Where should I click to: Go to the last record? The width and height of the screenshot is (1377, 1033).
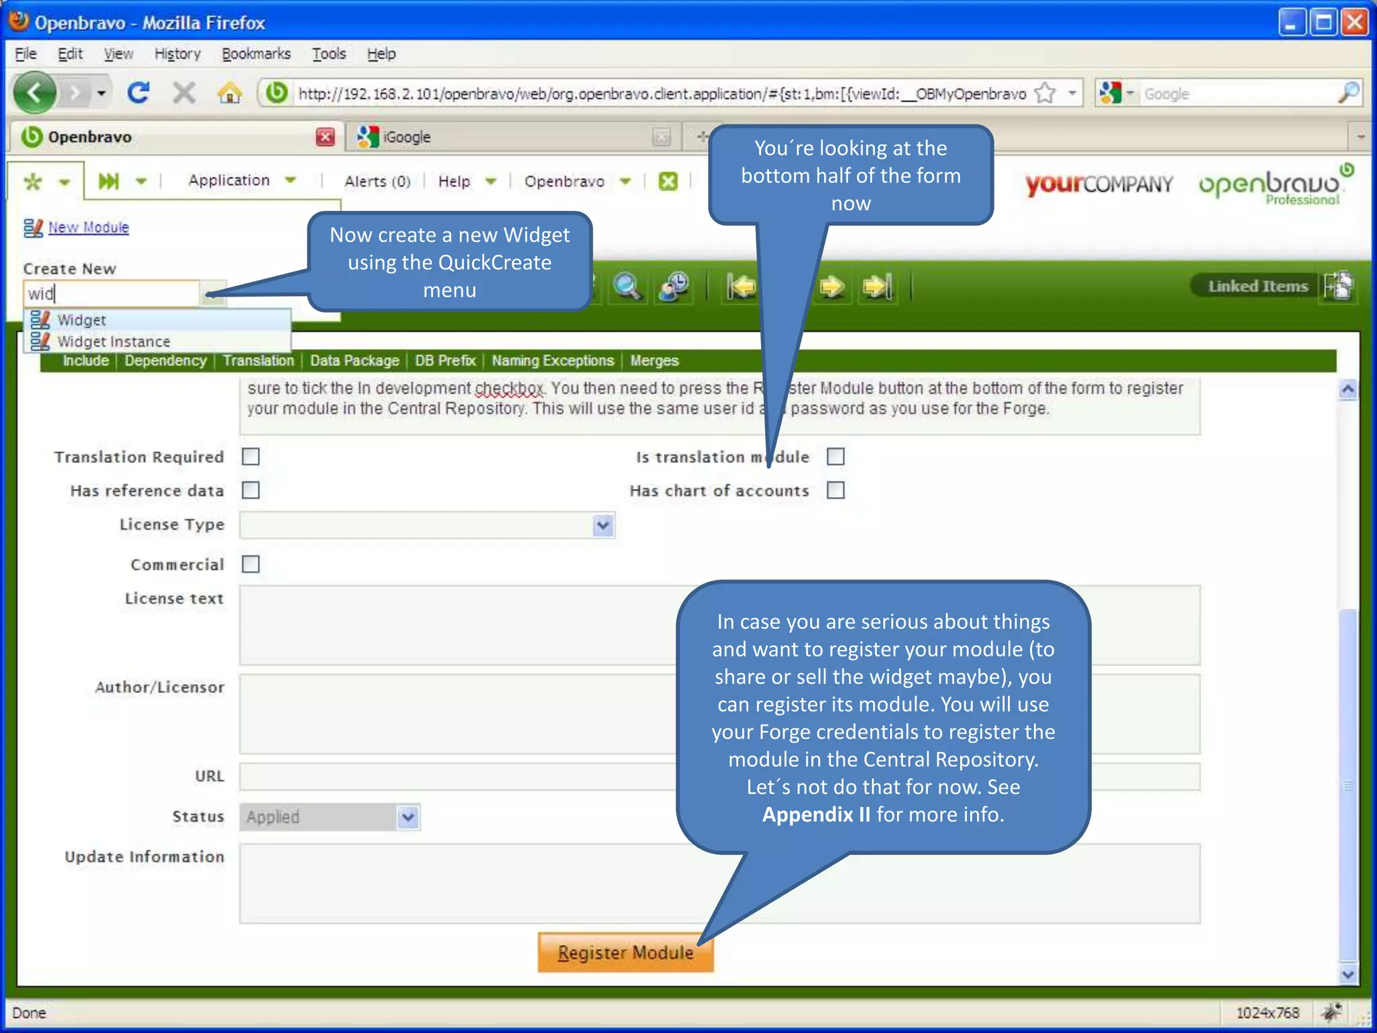(878, 287)
